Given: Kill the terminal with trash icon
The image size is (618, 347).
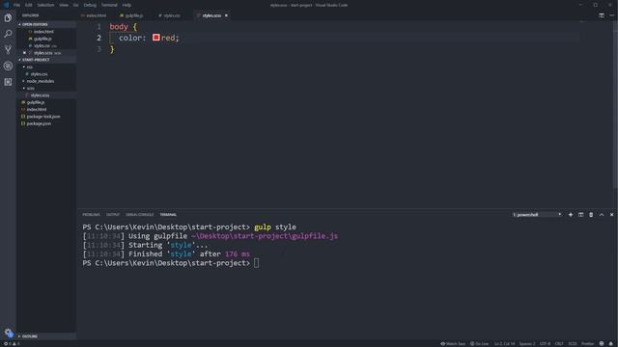Looking at the screenshot, I should pyautogui.click(x=591, y=215).
